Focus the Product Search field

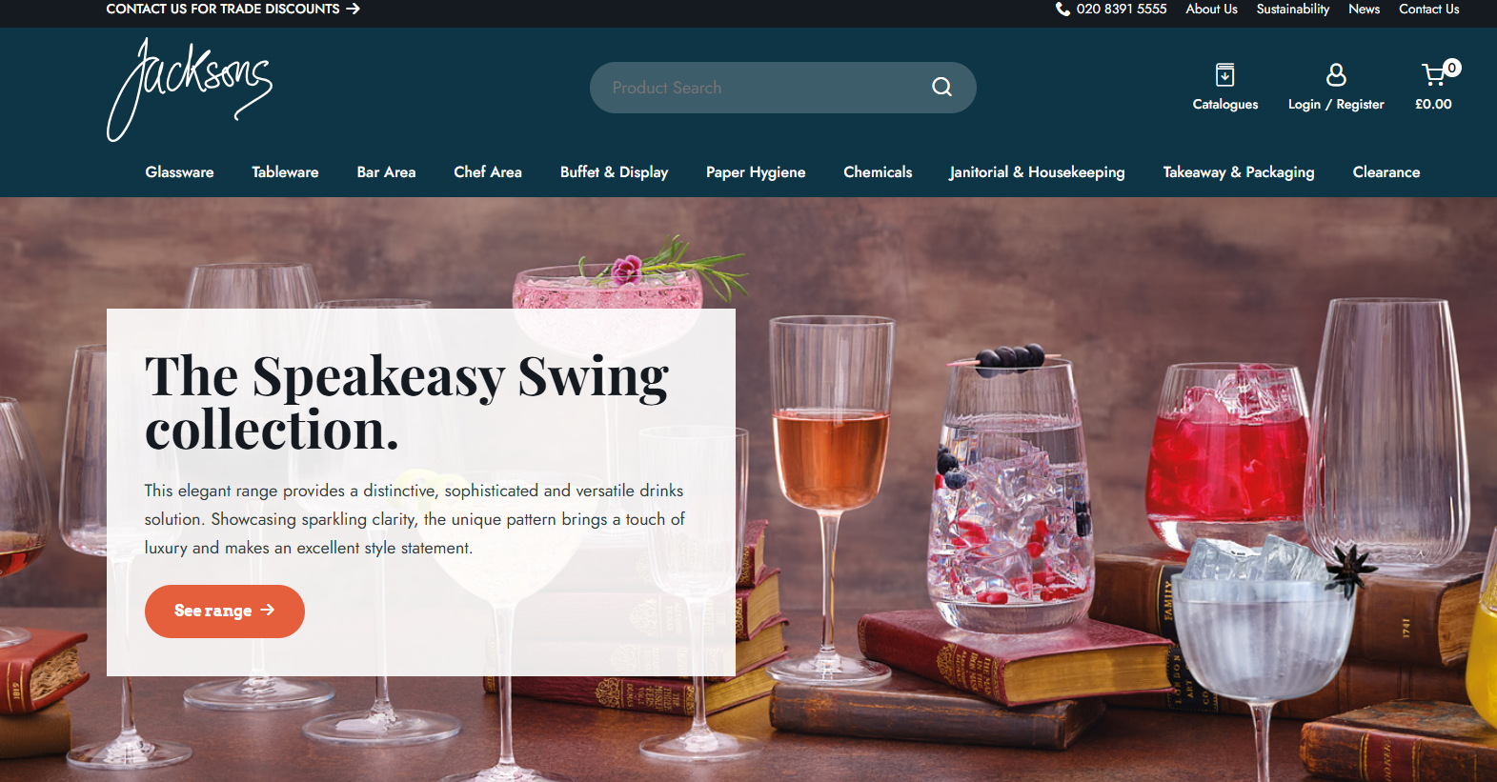pos(762,88)
